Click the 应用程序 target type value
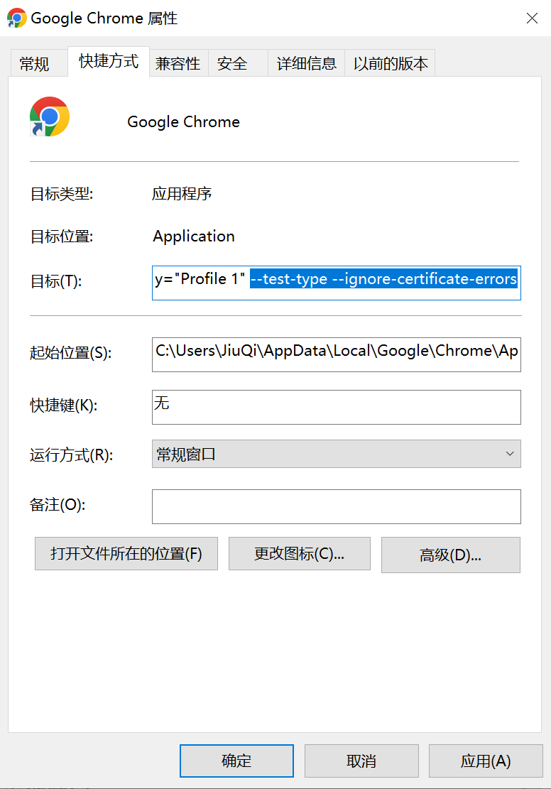Screen dimensions: 551x789 182,194
